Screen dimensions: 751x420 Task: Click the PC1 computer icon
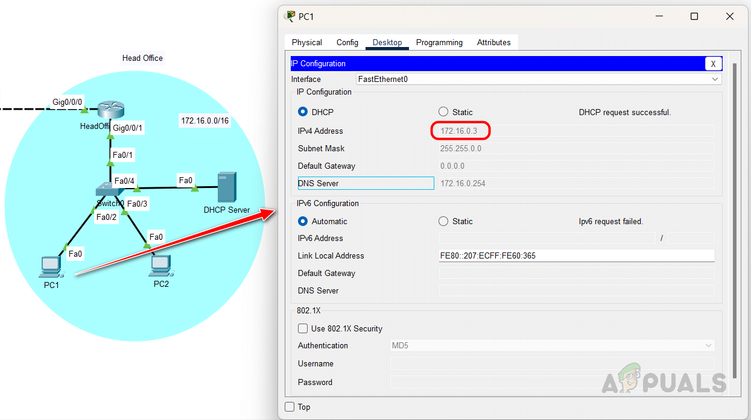pos(51,266)
